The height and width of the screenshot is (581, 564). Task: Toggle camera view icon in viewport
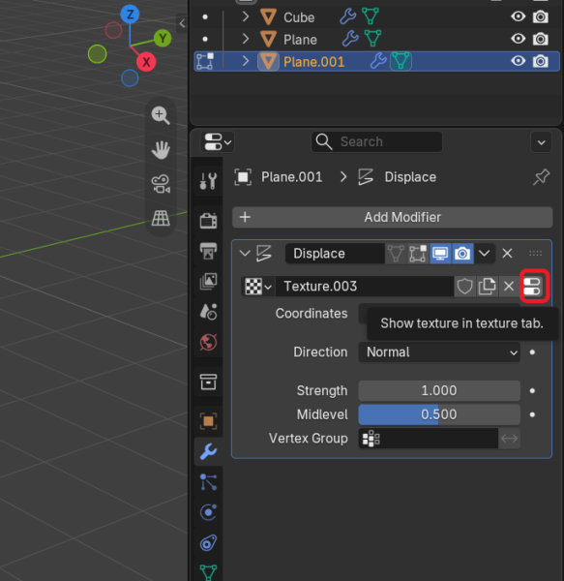161,184
